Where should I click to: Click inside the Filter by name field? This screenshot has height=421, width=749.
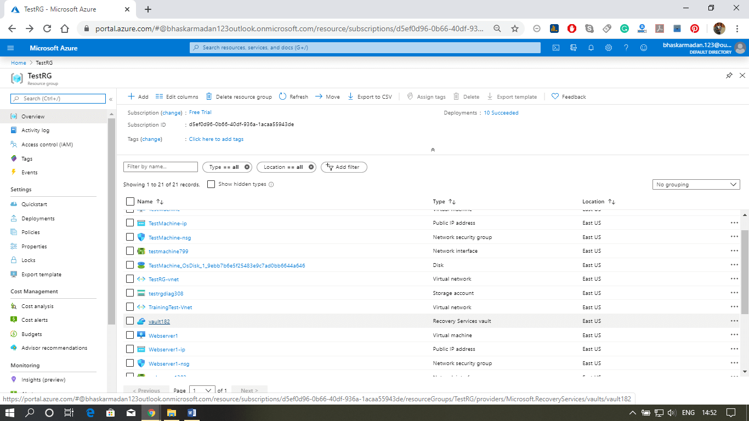click(160, 167)
